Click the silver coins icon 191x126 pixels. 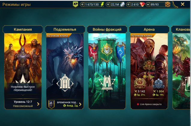point(122,4)
